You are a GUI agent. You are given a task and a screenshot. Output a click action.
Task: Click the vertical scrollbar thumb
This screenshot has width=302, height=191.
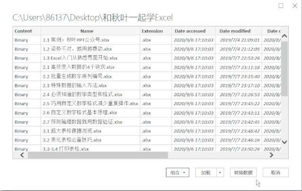(285, 68)
